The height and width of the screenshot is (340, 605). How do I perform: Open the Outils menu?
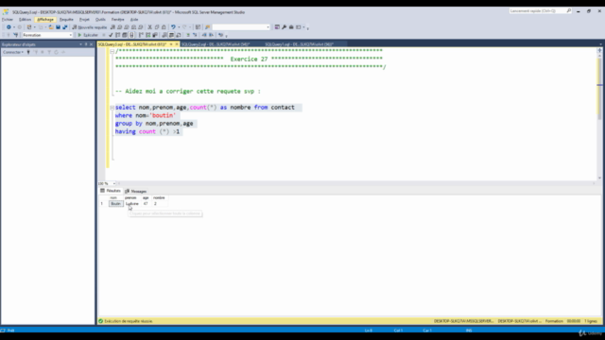tap(100, 19)
